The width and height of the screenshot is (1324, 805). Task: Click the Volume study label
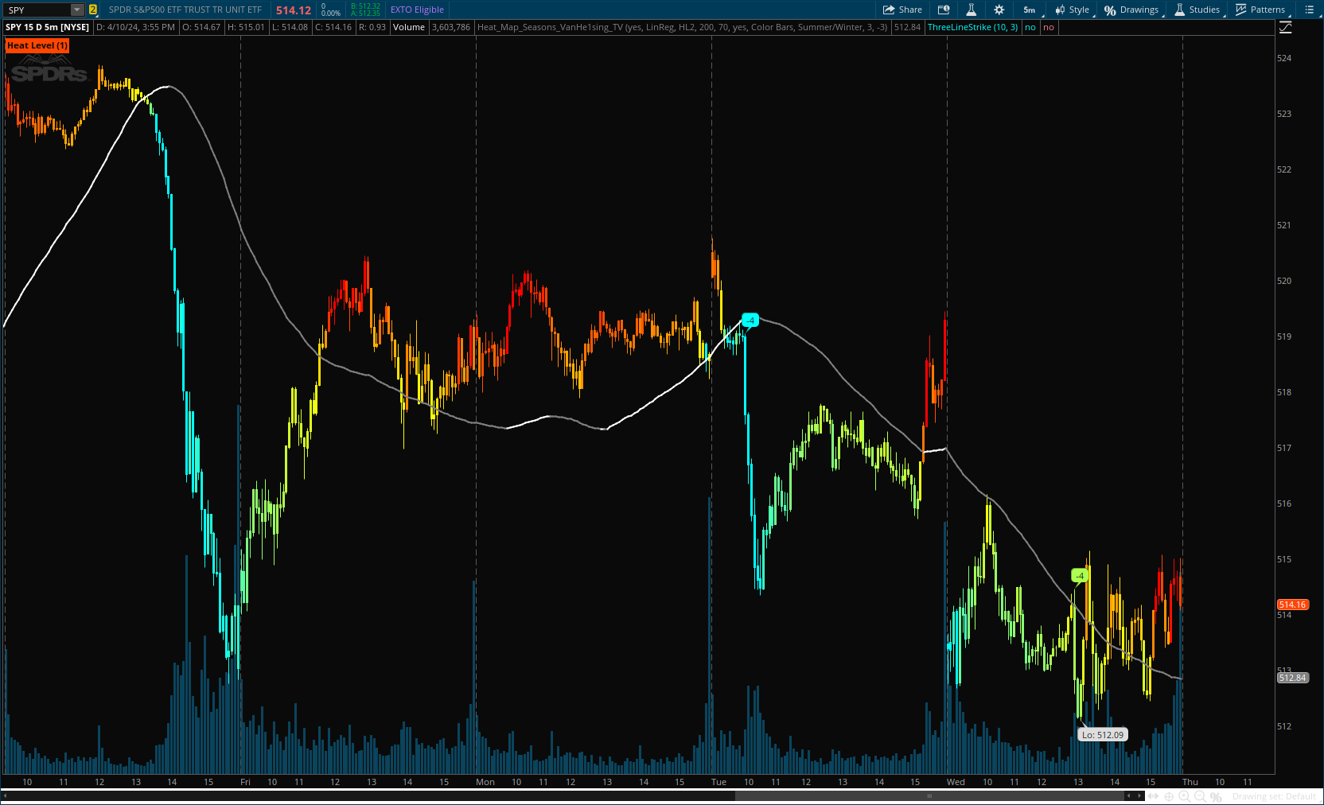click(409, 27)
